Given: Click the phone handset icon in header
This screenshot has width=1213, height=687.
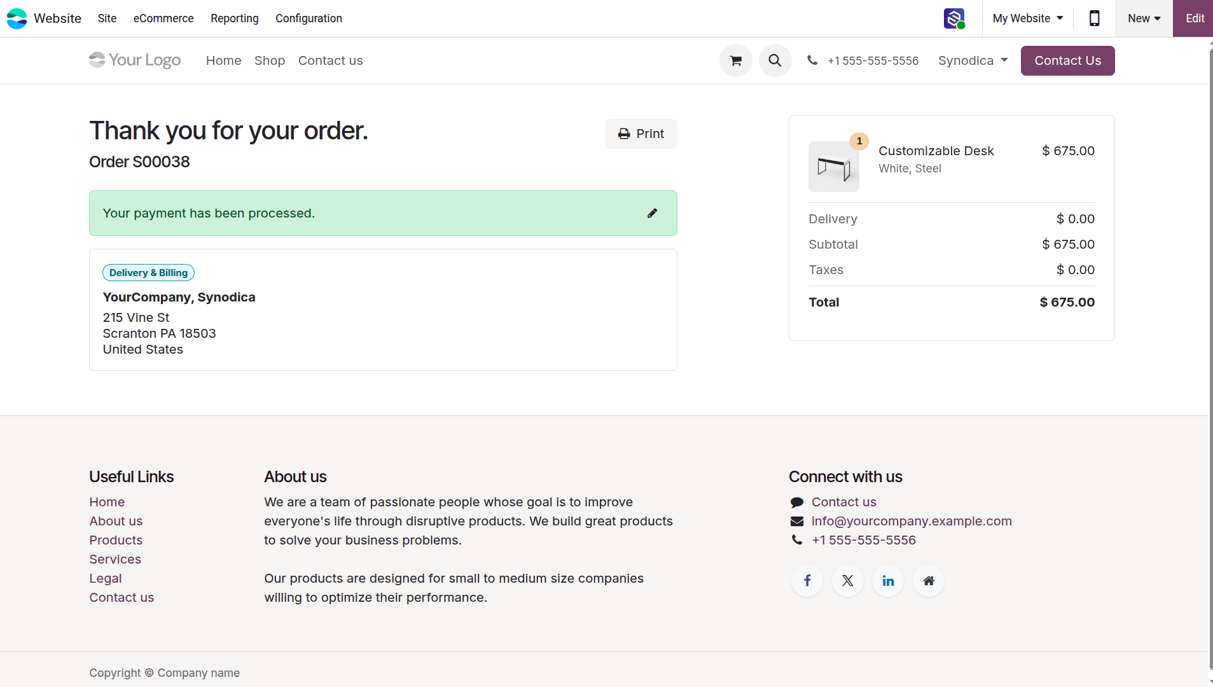Looking at the screenshot, I should click(x=812, y=60).
